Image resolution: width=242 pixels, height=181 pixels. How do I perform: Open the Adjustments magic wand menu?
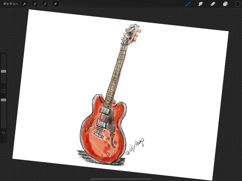(35, 4)
